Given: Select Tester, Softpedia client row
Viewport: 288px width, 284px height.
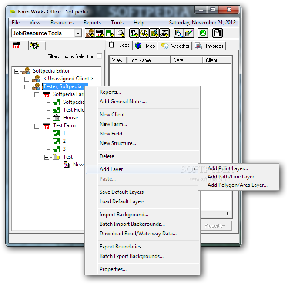Looking at the screenshot, I should (x=65, y=86).
